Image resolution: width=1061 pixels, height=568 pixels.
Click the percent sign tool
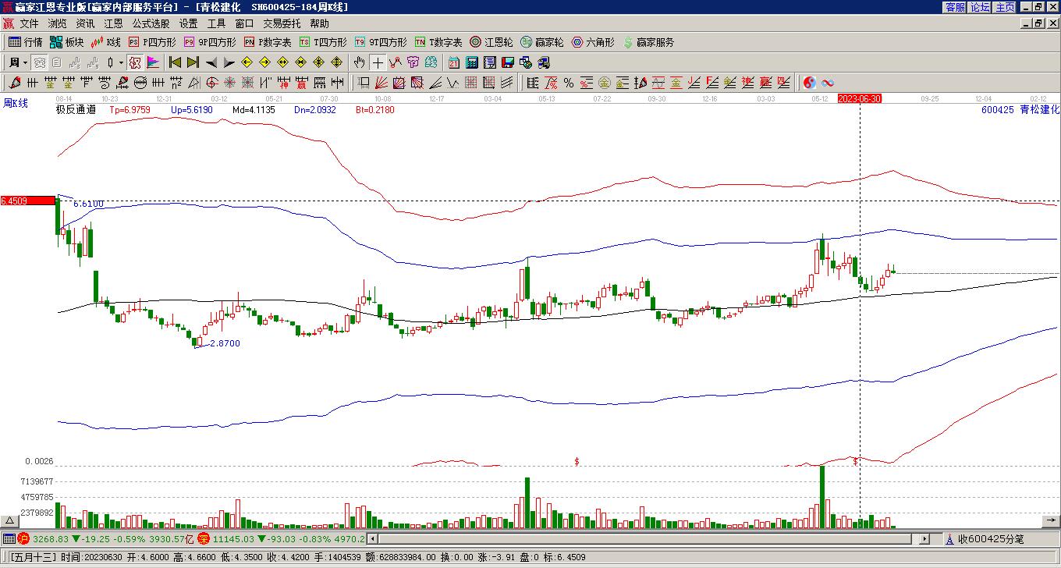(569, 83)
